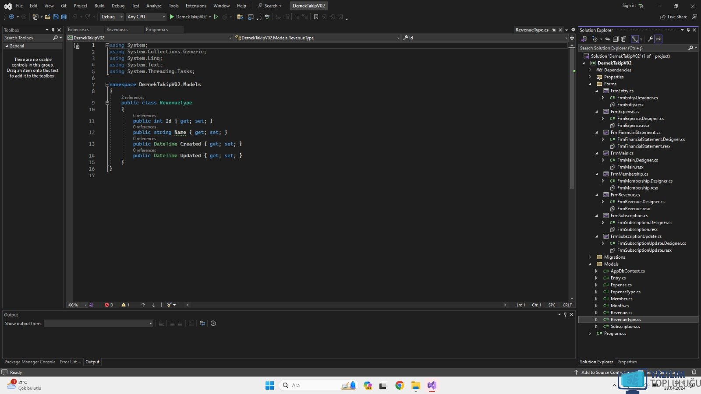Click the navigate up arrow in editor status
701x394 pixels.
coord(143,305)
